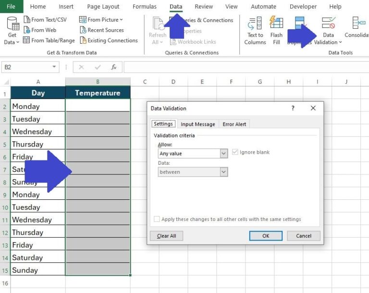Click the formula bar cancel X

tap(81, 67)
